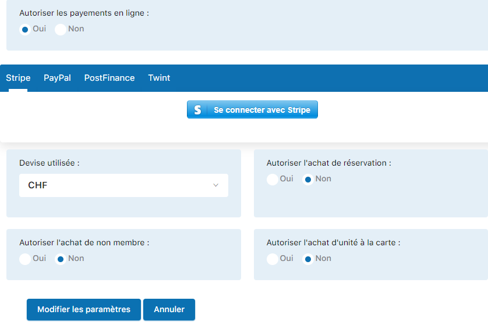The image size is (488, 322).
Task: Switch to the PostFinance tab
Action: [109, 78]
